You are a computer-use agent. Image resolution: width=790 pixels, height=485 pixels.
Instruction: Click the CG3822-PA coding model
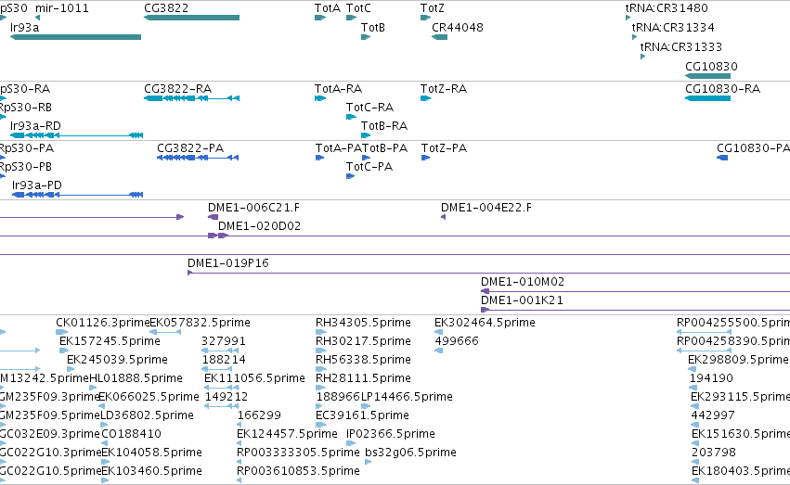point(198,158)
